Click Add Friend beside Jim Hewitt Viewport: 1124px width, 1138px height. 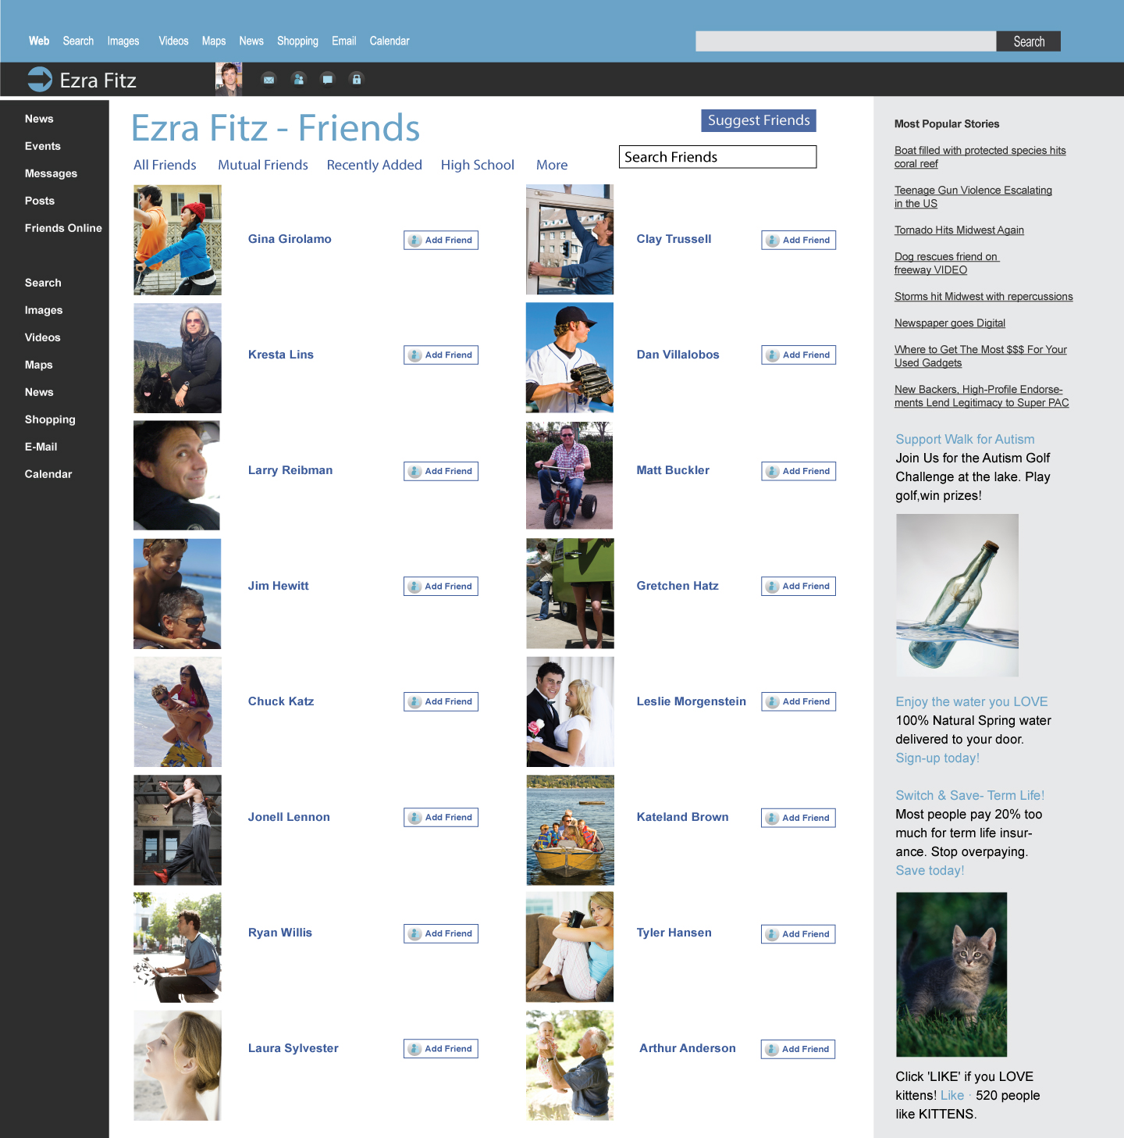441,586
